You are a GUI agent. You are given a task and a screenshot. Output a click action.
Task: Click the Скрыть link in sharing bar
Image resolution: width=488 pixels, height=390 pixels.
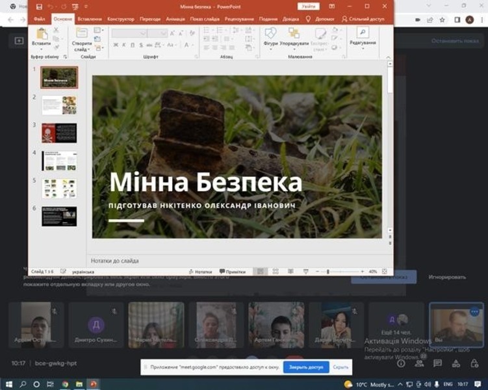(x=340, y=367)
